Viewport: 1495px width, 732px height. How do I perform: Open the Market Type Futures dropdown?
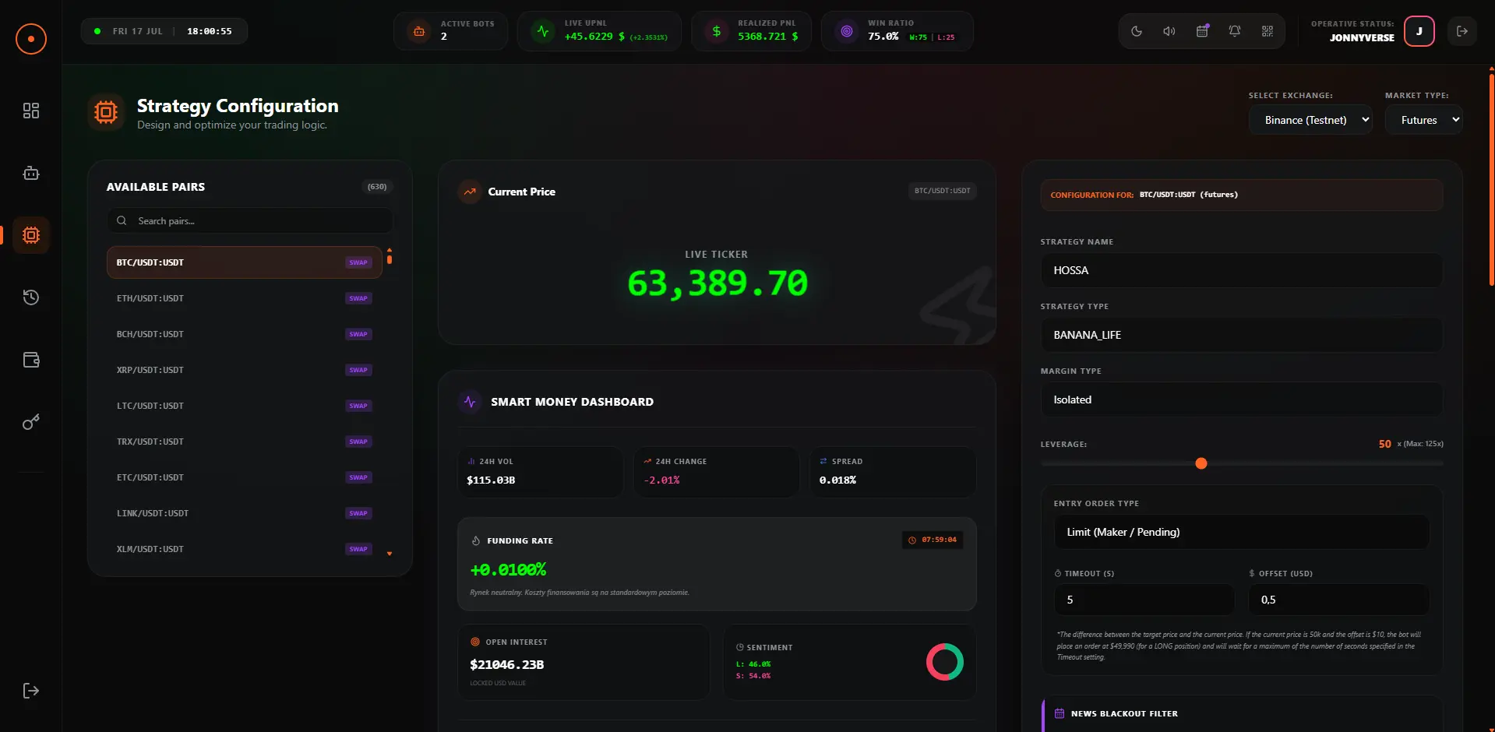click(1423, 120)
